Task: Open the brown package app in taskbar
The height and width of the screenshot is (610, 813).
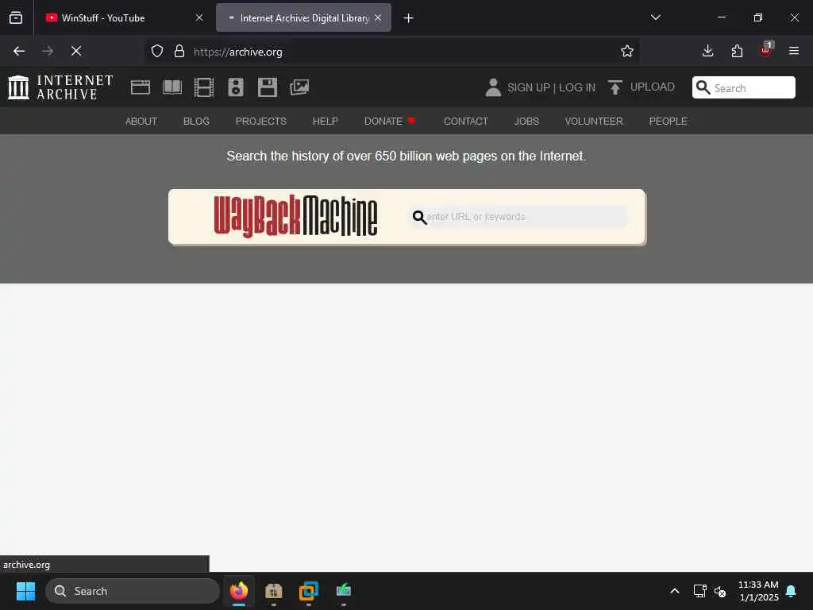Action: tap(273, 591)
